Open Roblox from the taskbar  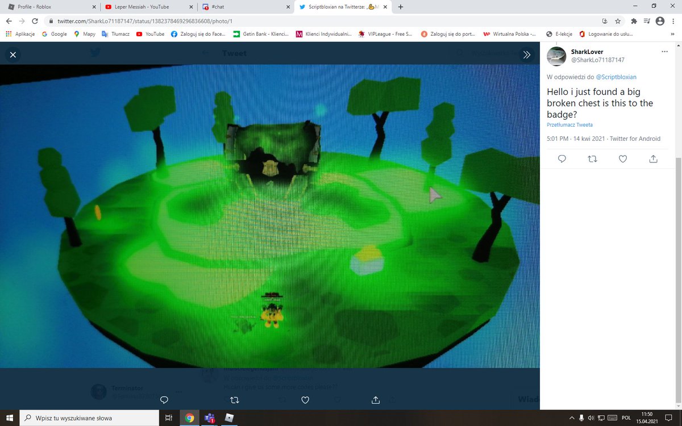coord(230,418)
